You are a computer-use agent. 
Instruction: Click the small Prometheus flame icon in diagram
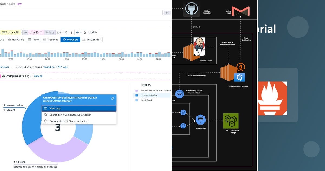coord(241,67)
